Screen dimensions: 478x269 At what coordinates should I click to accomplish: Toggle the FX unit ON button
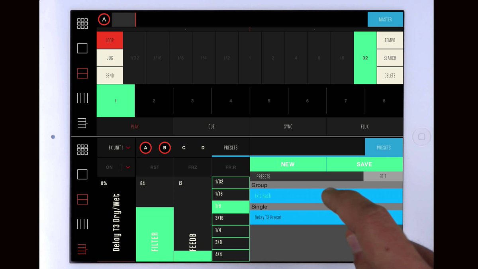point(109,167)
